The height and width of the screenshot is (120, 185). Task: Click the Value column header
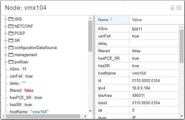pyautogui.click(x=137, y=20)
